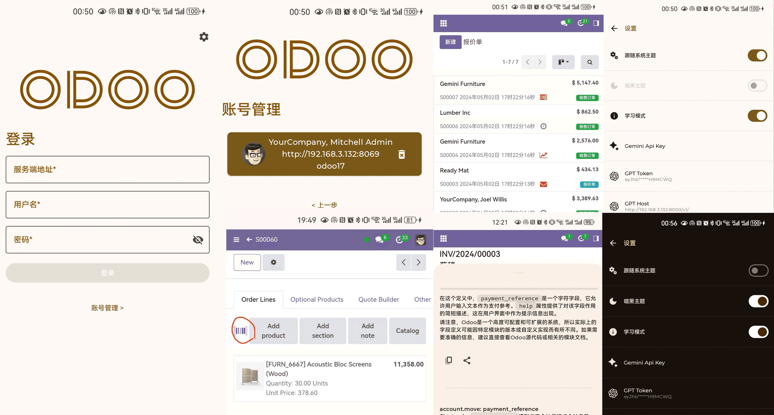Navigate to the next record on S00060

pos(418,262)
